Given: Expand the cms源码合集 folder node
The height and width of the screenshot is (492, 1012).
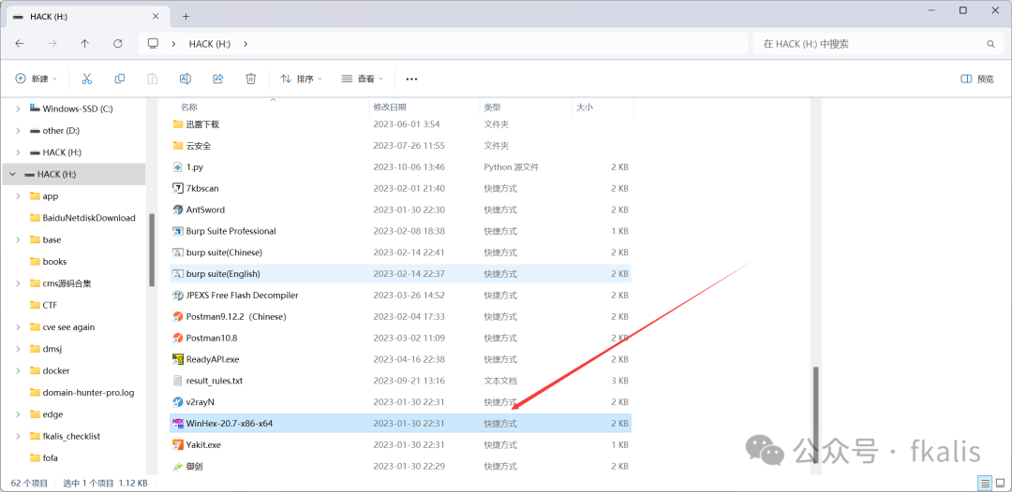Looking at the screenshot, I should click(18, 283).
